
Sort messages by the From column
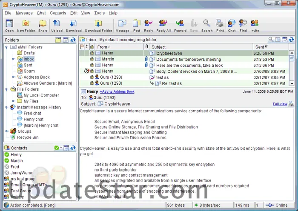(119, 47)
